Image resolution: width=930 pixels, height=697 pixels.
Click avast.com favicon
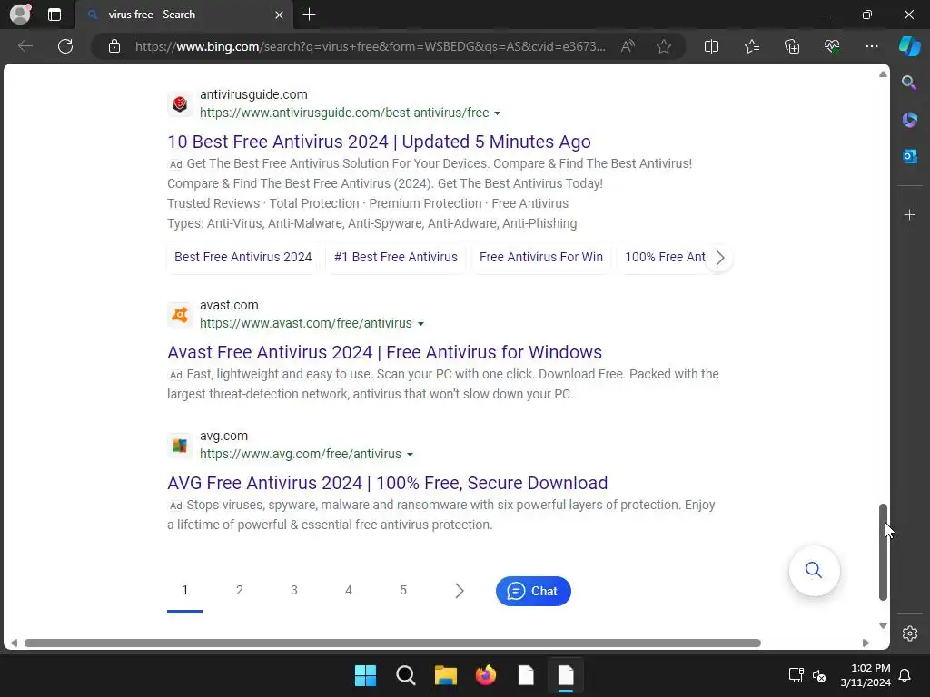pos(180,314)
